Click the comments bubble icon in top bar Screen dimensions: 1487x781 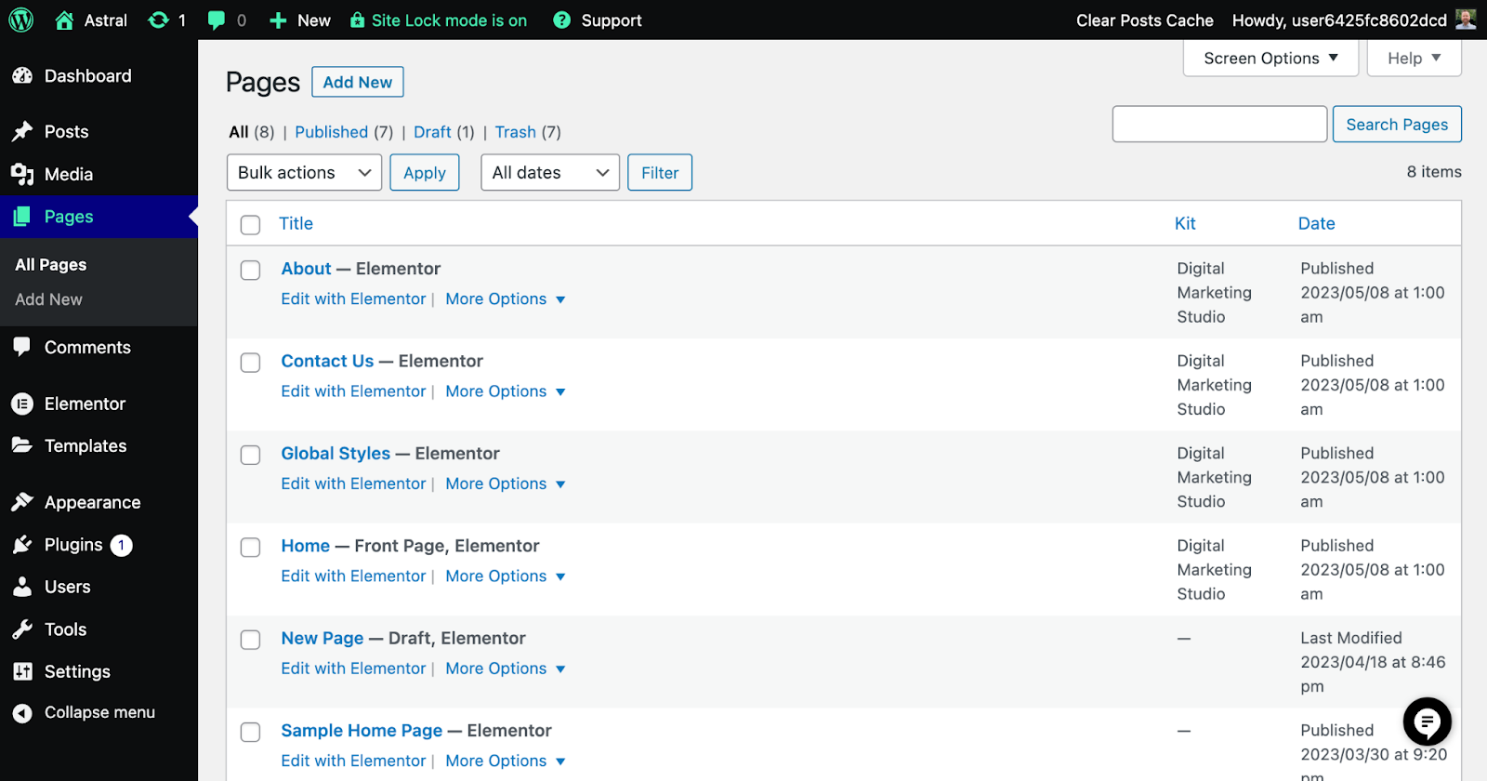click(x=217, y=20)
